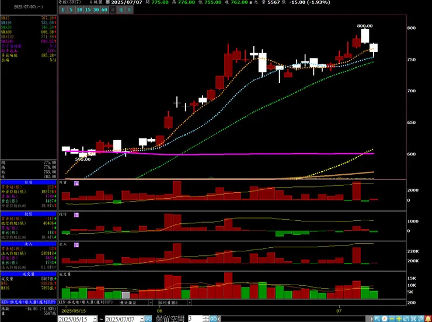Click the small icon before the date 2025/07/07
The height and width of the screenshot is (322, 432).
click(x=108, y=2)
